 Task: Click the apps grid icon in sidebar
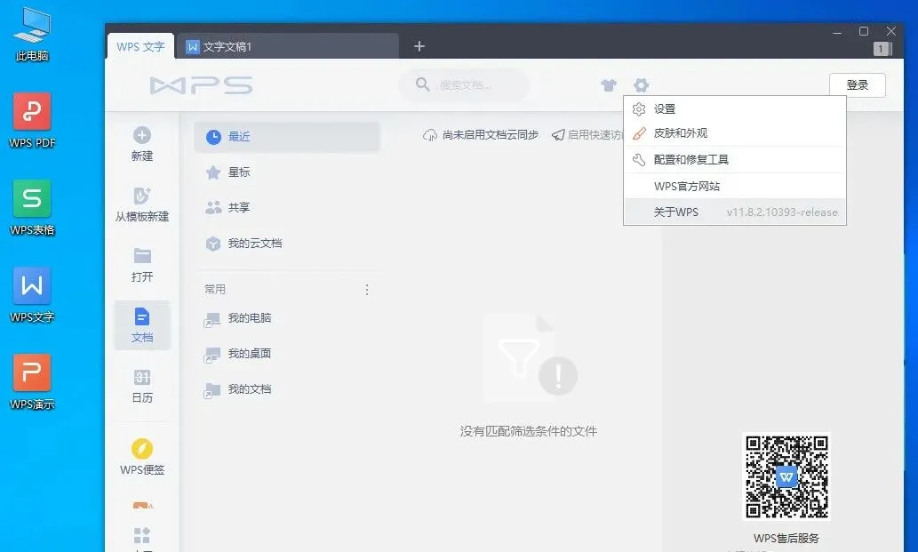click(141, 535)
